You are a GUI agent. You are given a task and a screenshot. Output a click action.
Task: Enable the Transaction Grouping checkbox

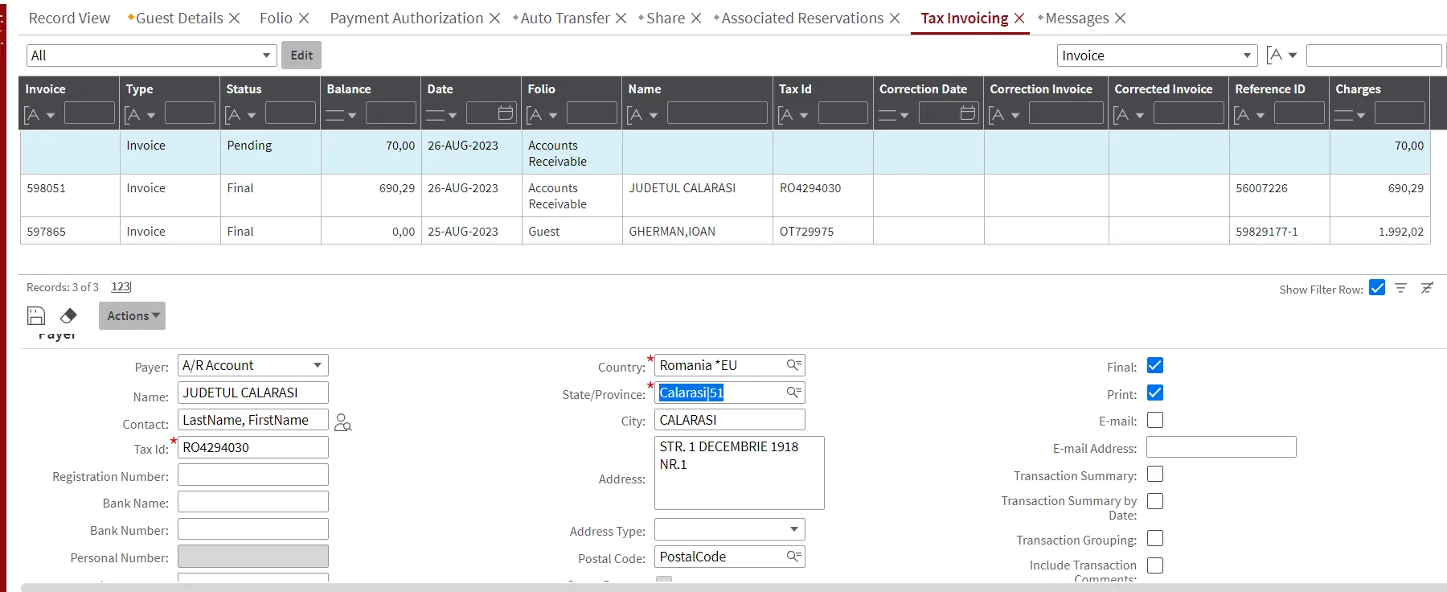(1155, 539)
